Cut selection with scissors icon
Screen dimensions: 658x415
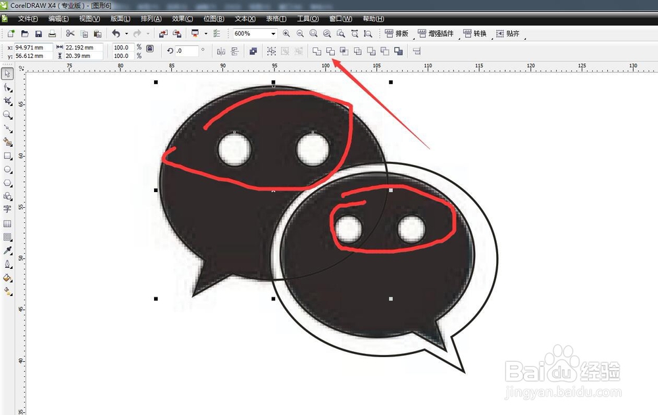coord(70,34)
